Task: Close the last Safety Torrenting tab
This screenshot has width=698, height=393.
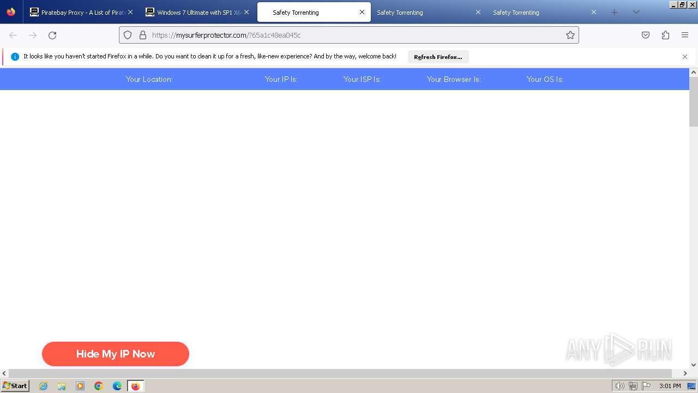Action: (x=594, y=12)
